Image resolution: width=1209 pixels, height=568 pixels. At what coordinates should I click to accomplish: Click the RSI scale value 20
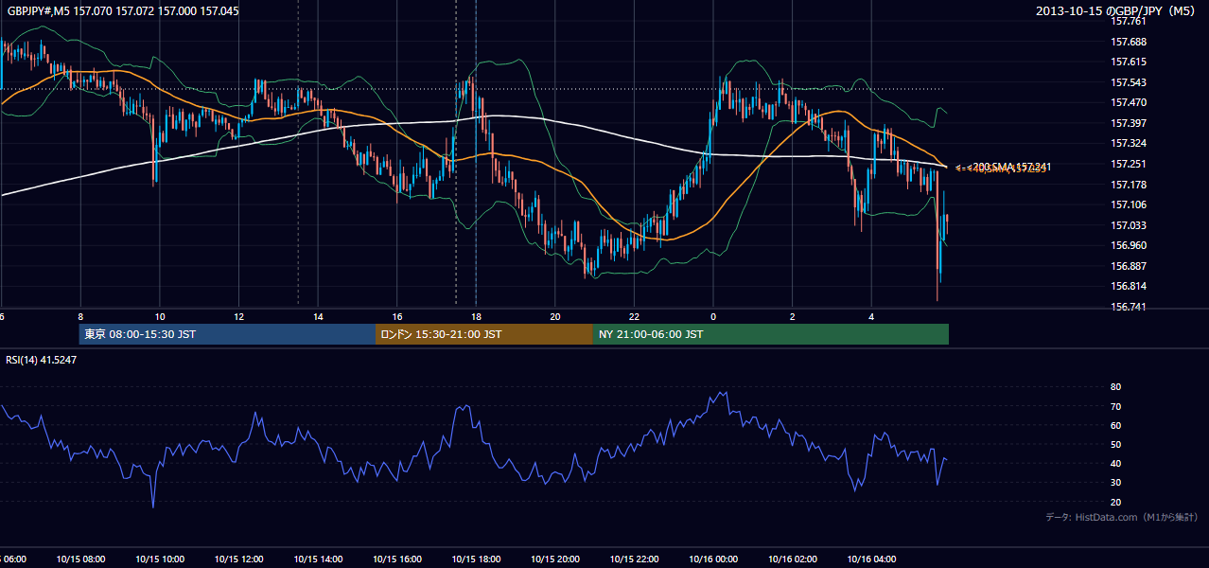coord(1116,502)
